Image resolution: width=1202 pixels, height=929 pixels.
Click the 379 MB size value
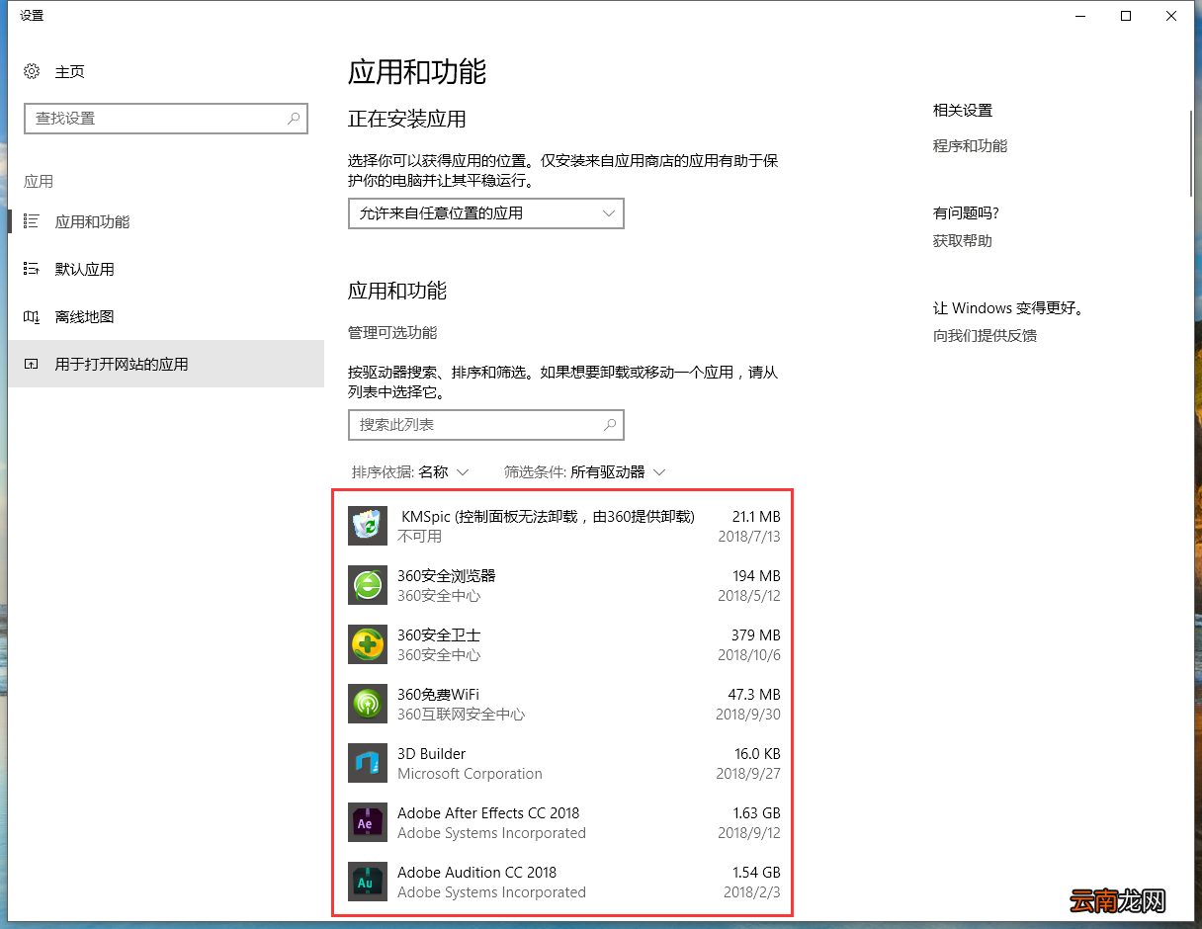[x=757, y=635]
